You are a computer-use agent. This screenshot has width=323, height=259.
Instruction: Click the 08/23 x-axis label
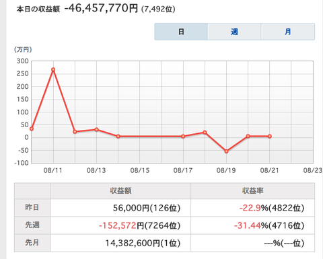[313, 170]
